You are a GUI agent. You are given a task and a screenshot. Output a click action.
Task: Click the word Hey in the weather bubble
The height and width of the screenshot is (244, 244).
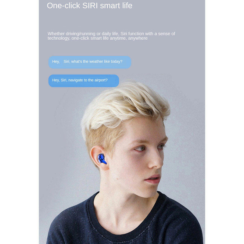click(56, 62)
